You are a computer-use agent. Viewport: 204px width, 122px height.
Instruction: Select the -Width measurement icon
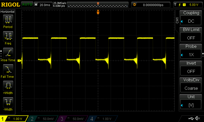(x=8, y=102)
